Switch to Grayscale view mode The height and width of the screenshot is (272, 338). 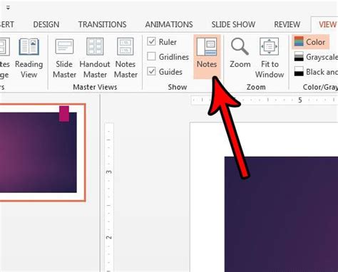pyautogui.click(x=316, y=57)
